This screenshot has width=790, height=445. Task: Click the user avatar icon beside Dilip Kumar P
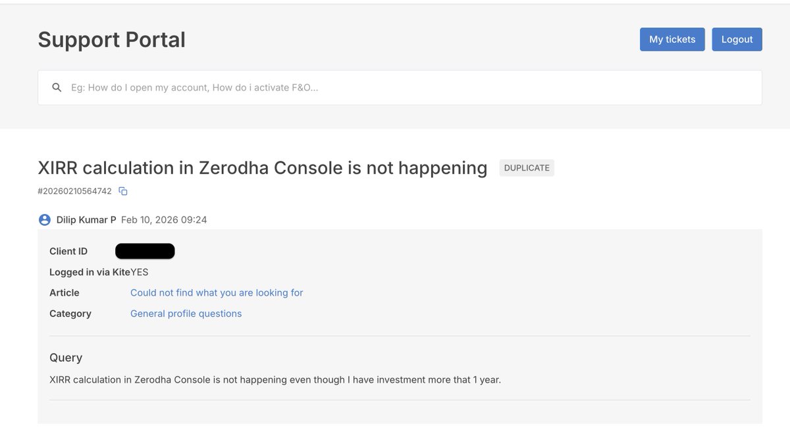(x=45, y=220)
